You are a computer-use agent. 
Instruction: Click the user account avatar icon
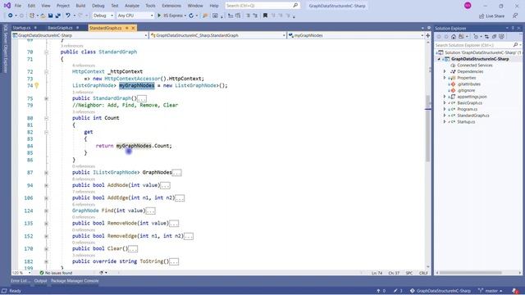pos(468,6)
